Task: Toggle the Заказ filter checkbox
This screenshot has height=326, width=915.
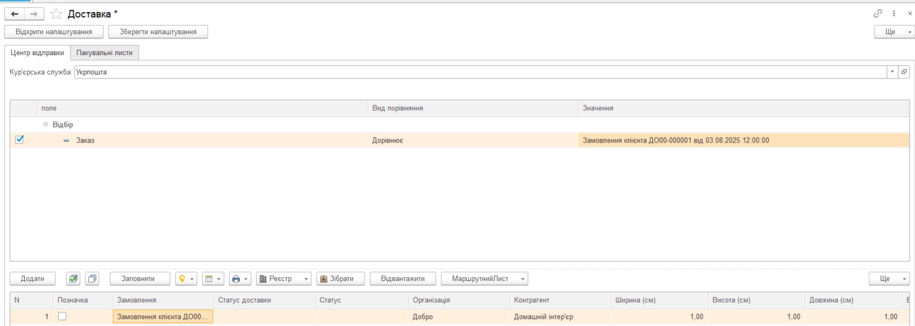Action: coord(19,140)
